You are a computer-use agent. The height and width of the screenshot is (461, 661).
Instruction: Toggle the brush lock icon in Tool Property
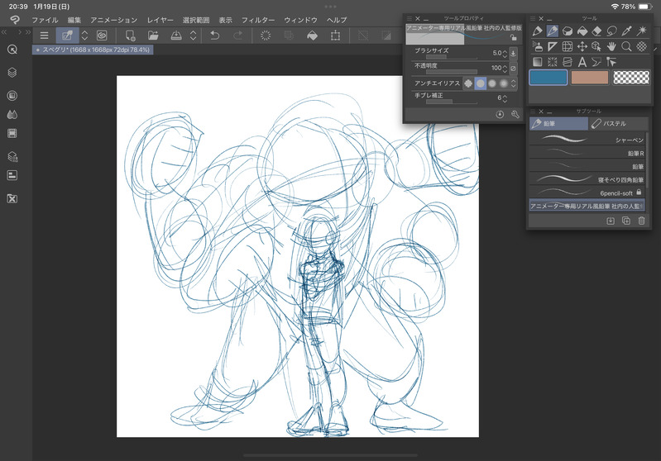tap(515, 38)
